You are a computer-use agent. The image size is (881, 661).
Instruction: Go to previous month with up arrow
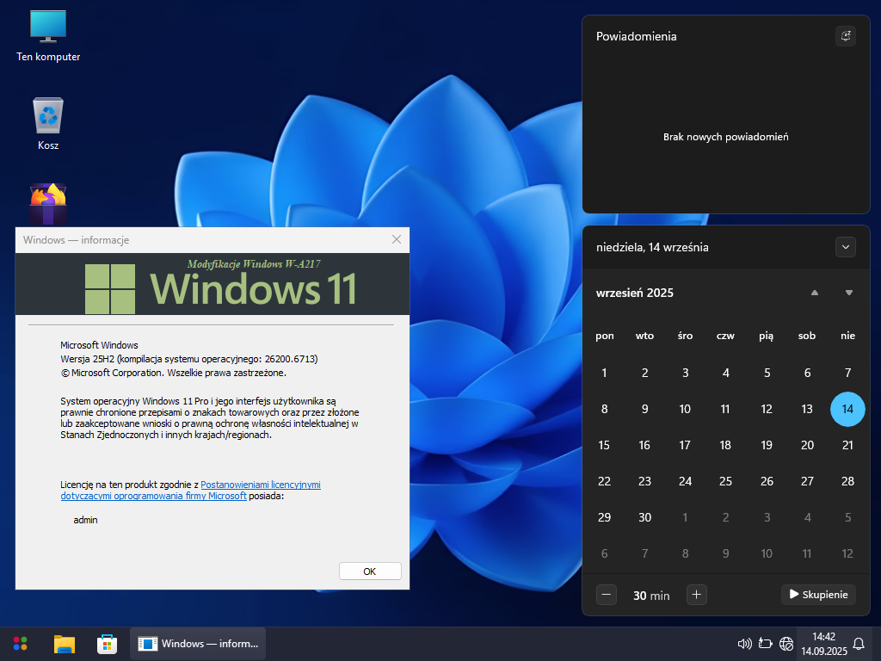tap(814, 293)
